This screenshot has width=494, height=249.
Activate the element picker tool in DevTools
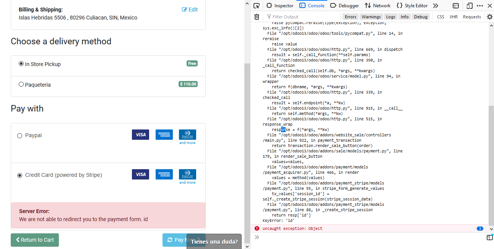click(257, 6)
